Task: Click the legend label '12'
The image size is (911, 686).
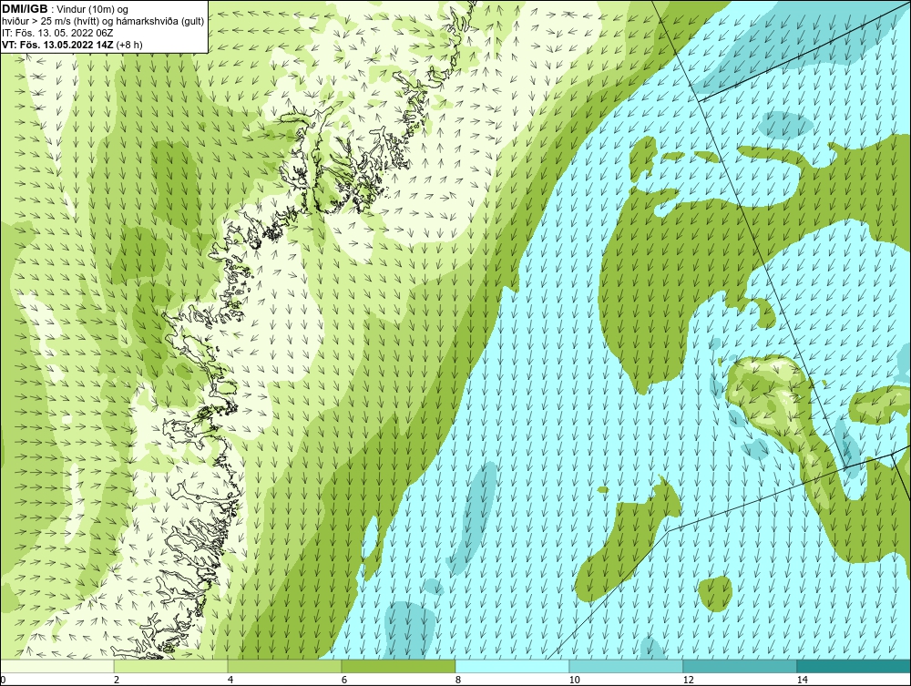Action: click(688, 680)
